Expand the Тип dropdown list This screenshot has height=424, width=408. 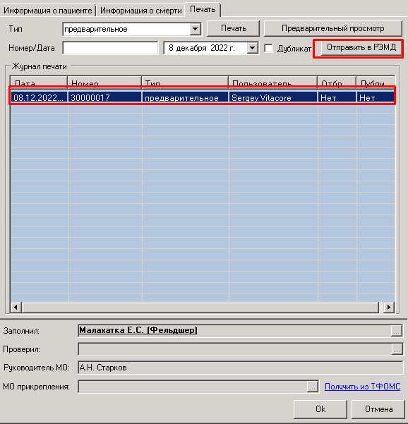click(195, 29)
